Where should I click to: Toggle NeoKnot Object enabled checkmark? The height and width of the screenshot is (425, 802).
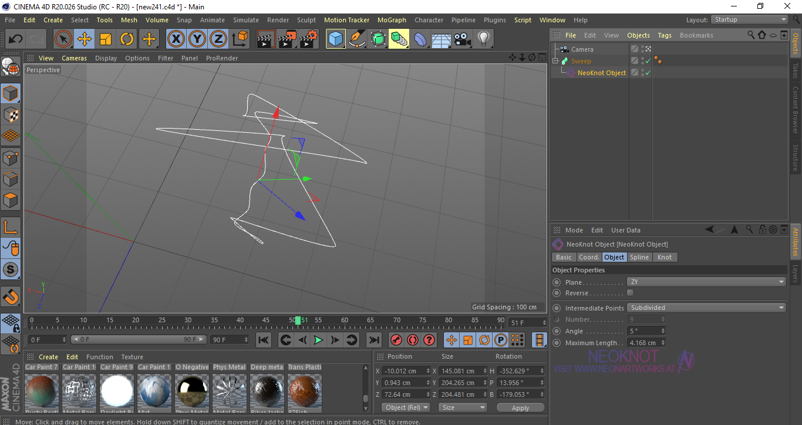648,73
